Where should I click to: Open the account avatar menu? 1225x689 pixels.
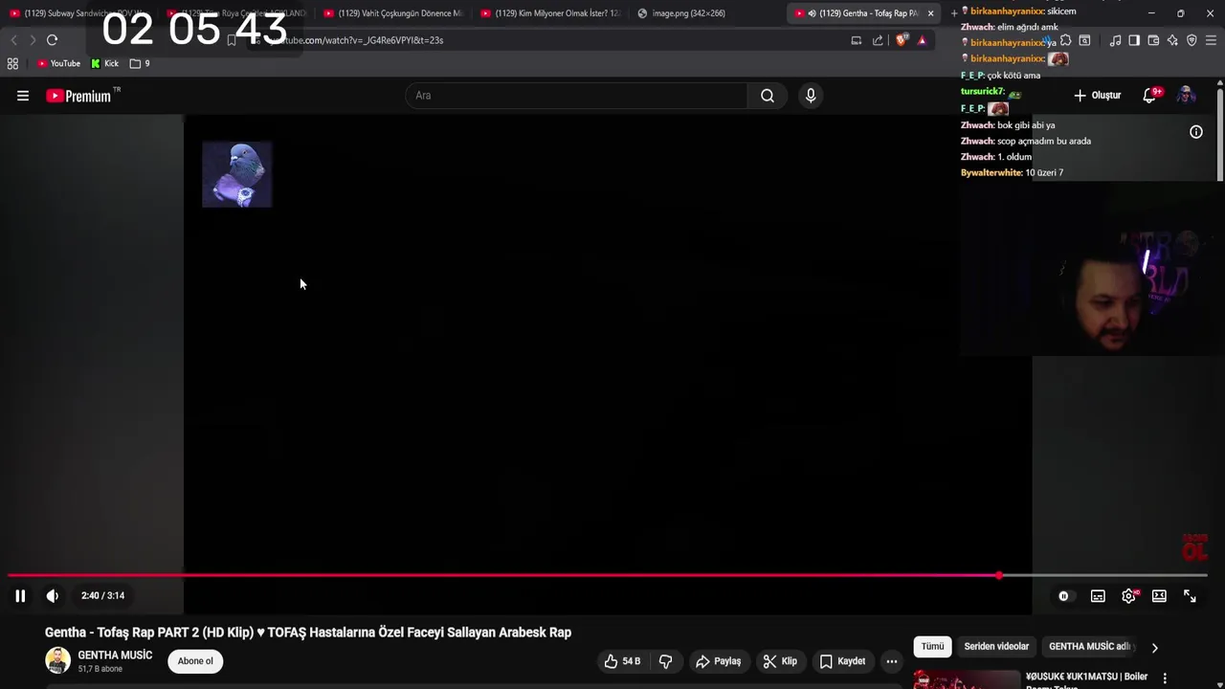coord(1186,96)
